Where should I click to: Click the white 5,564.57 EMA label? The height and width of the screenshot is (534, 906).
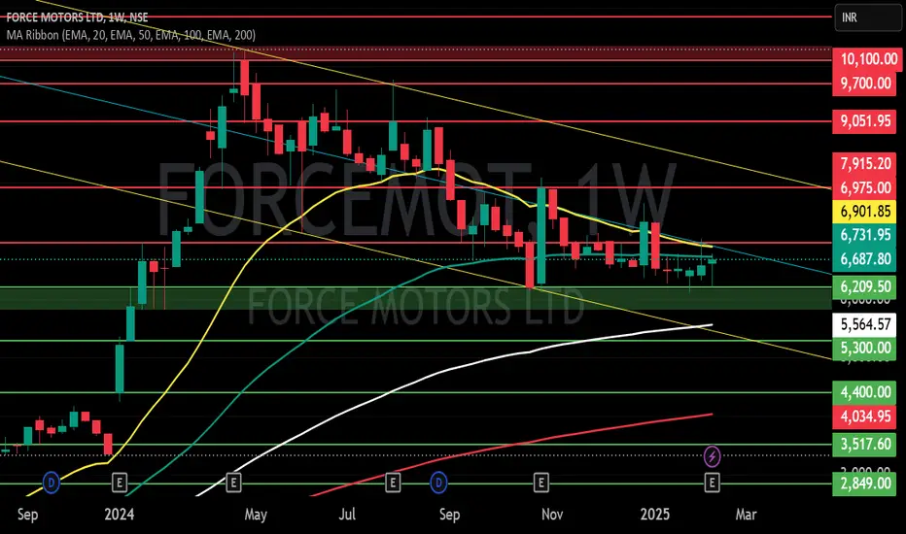(864, 324)
